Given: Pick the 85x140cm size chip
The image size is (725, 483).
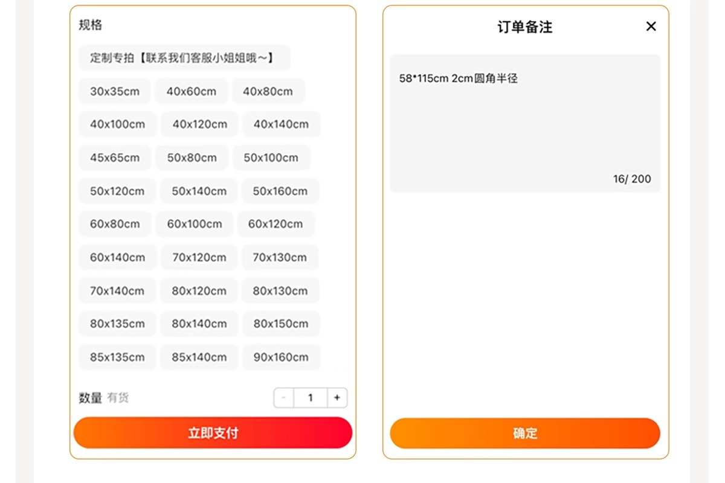Looking at the screenshot, I should pyautogui.click(x=199, y=357).
